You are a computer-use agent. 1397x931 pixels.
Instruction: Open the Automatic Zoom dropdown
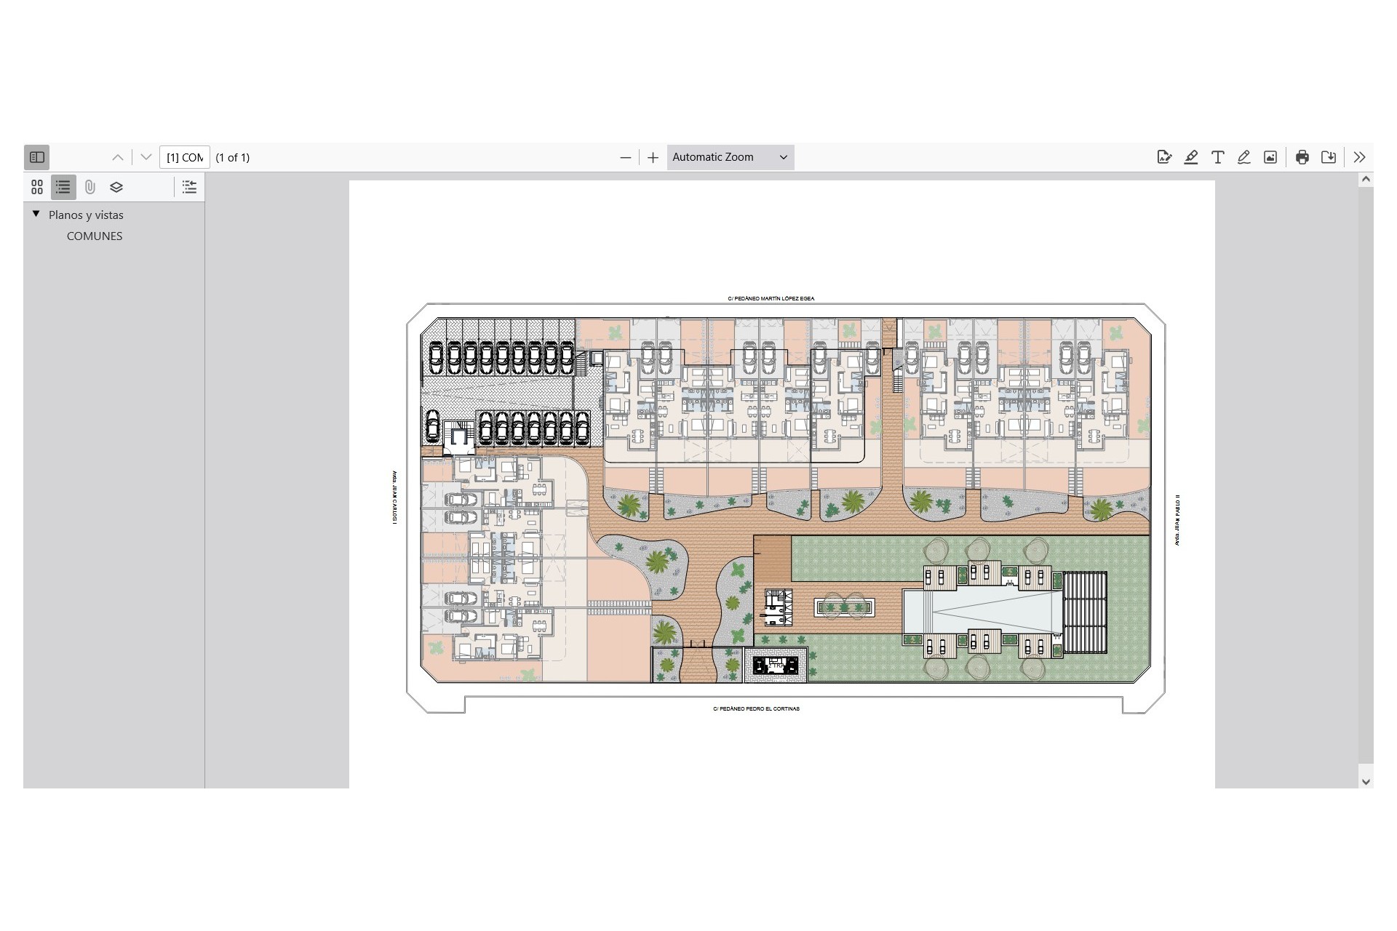pos(730,157)
